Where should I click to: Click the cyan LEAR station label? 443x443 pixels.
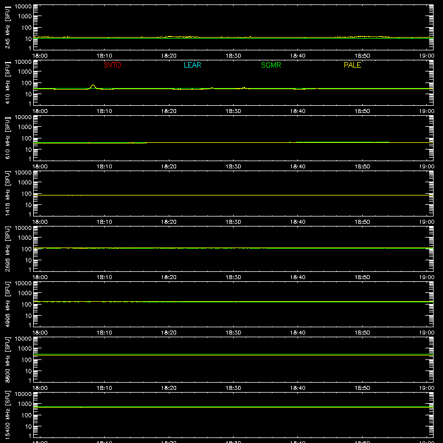click(x=192, y=65)
